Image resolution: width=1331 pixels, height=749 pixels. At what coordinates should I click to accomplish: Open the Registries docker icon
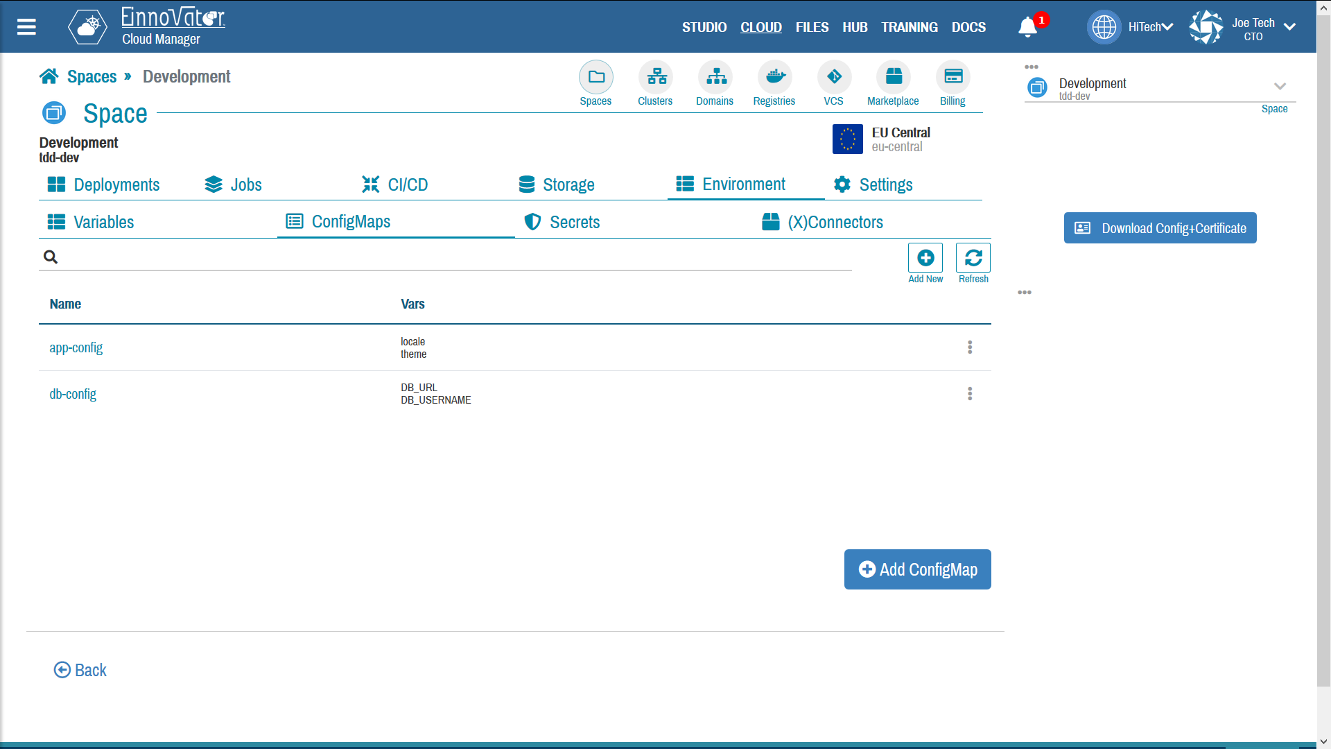pyautogui.click(x=775, y=77)
